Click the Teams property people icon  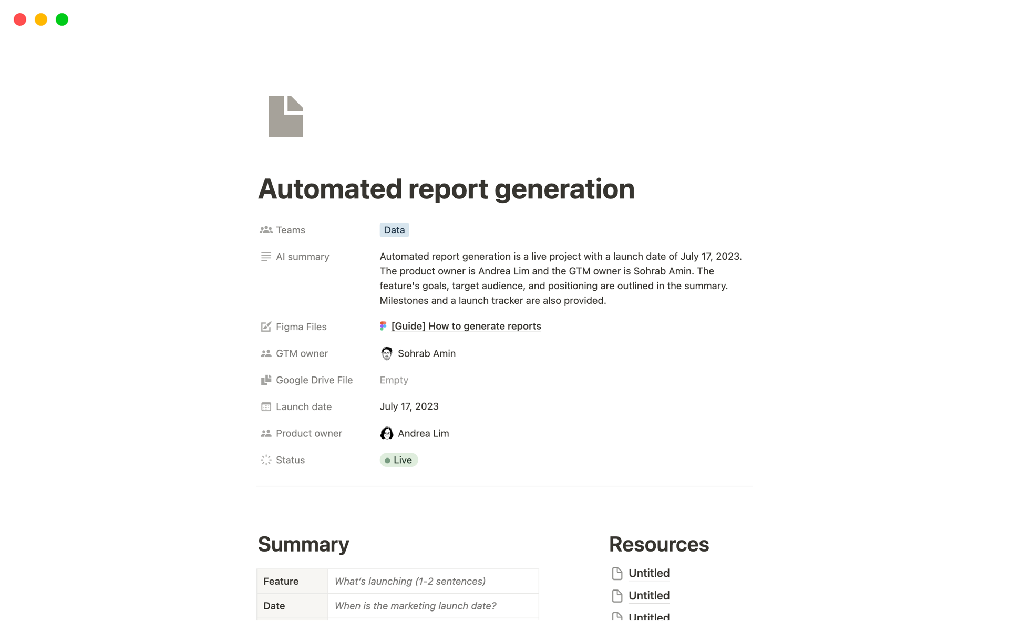[266, 230]
